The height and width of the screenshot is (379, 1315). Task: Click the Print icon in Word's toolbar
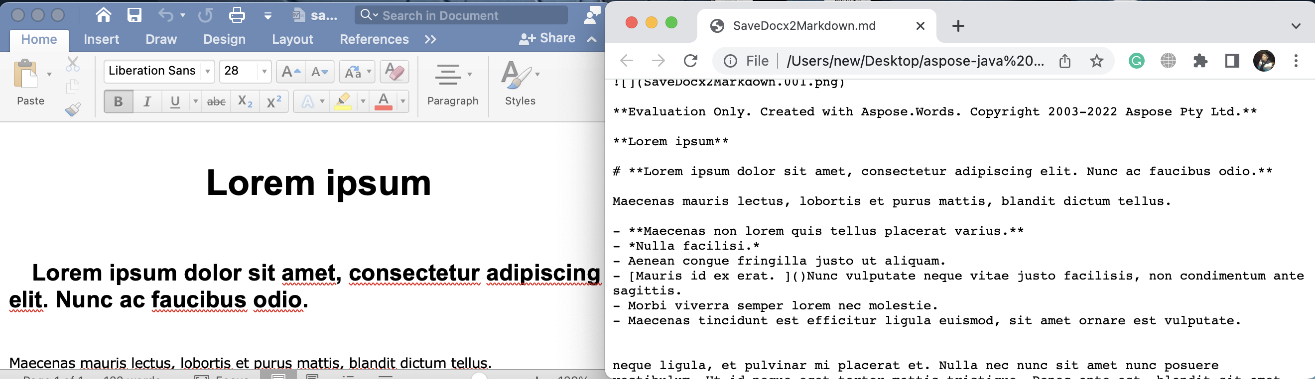(237, 15)
